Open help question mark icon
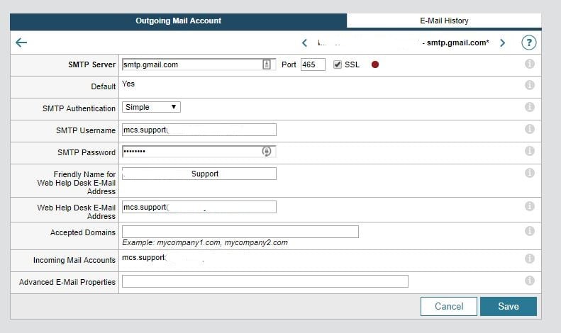The image size is (561, 333). (x=529, y=43)
